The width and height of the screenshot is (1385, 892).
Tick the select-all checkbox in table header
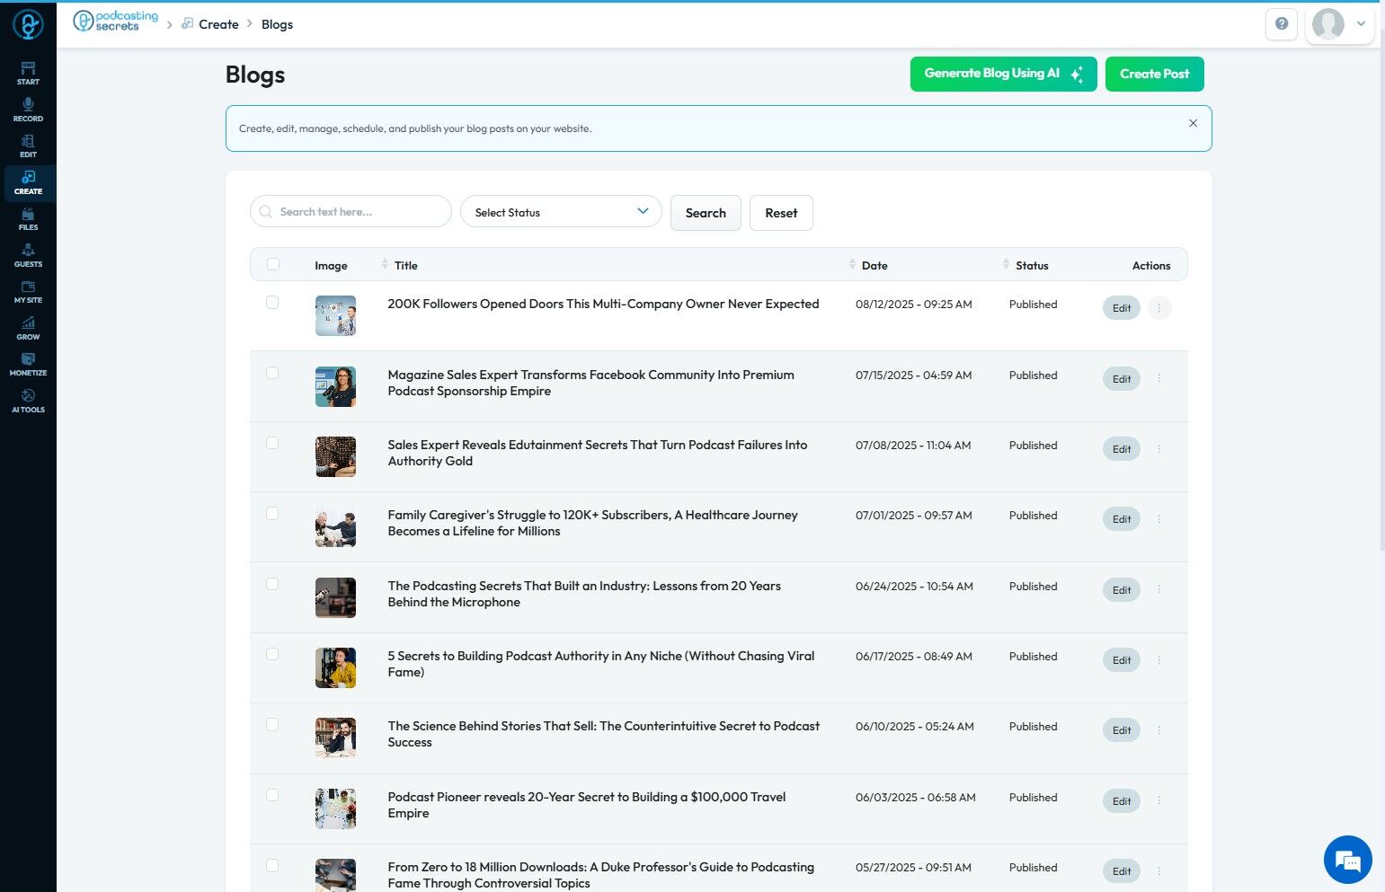click(x=273, y=264)
